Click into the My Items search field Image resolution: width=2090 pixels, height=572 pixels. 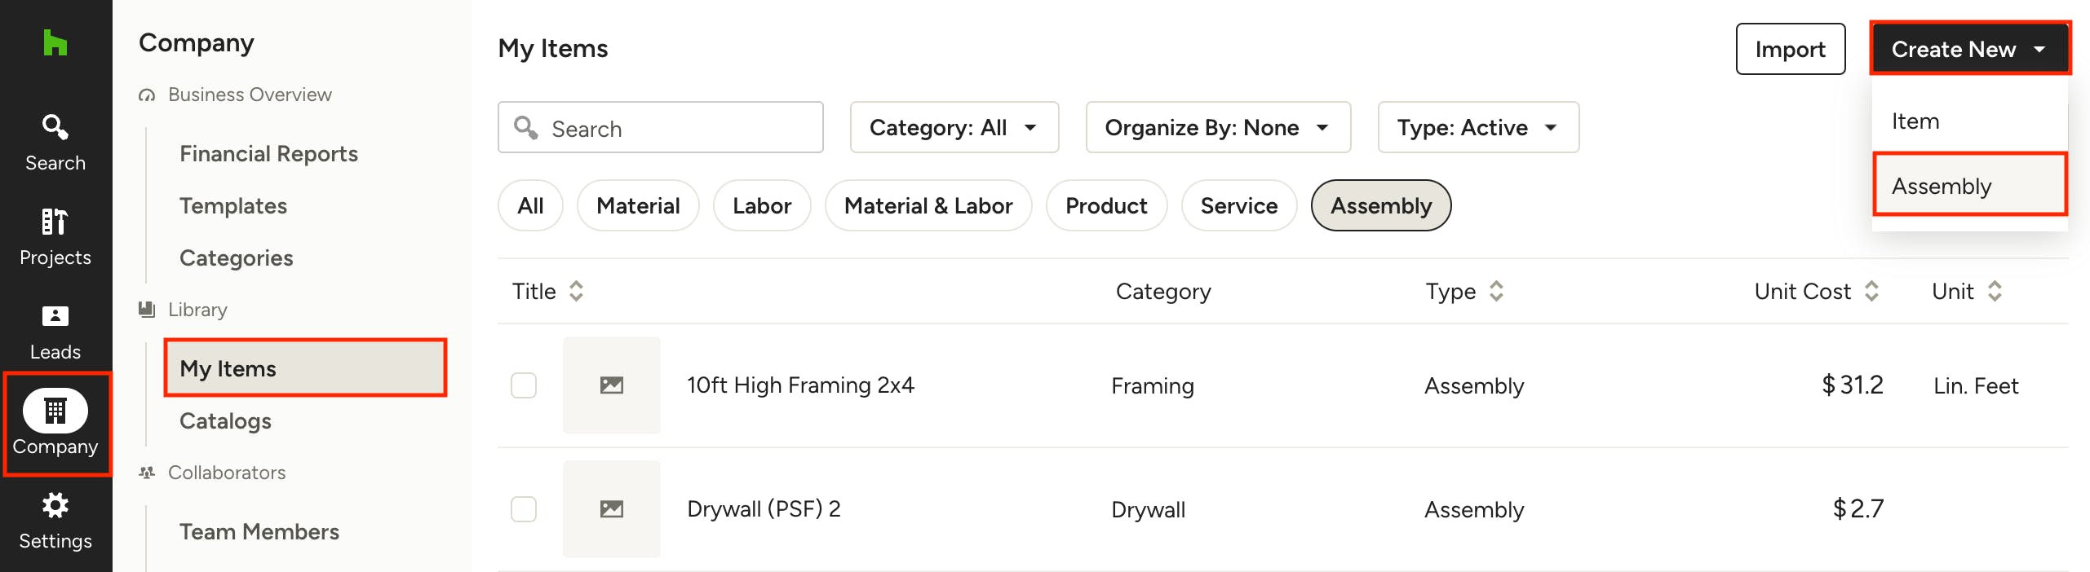tap(660, 127)
